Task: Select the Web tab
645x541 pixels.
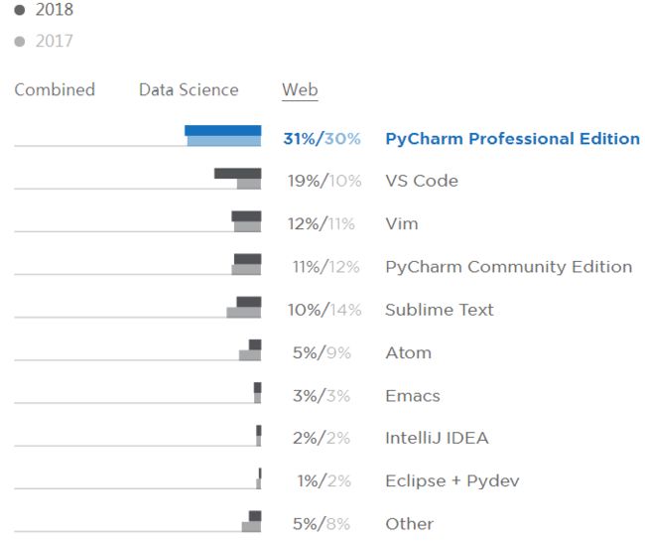Action: 300,89
